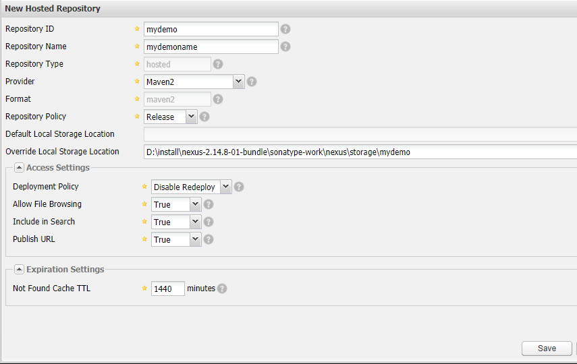Click the Override Local Storage Location label
Viewport: 577px width, 364px height.
[62, 152]
